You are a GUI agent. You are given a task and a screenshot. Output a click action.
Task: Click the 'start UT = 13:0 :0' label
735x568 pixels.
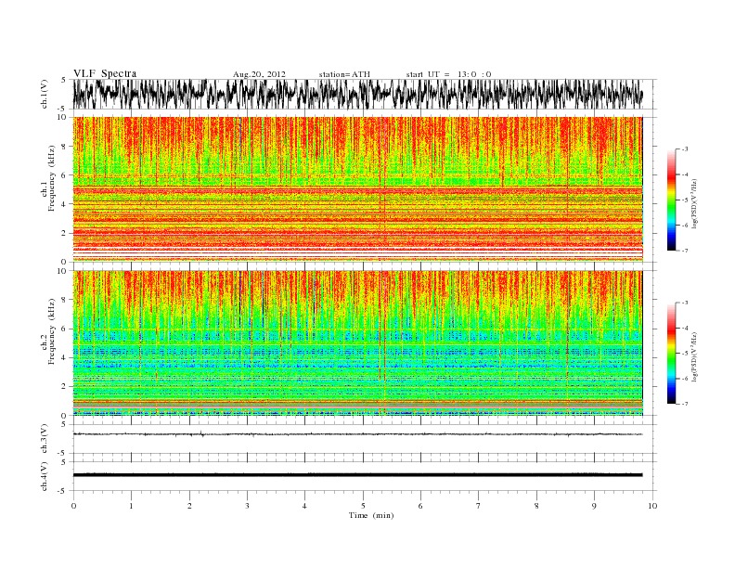448,74
